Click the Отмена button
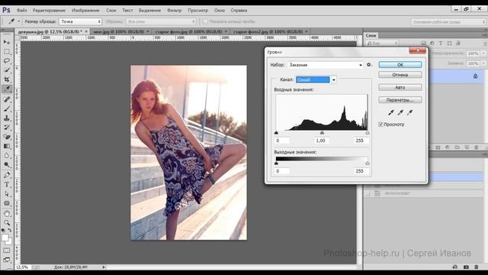Image resolution: width=488 pixels, height=275 pixels. click(400, 75)
